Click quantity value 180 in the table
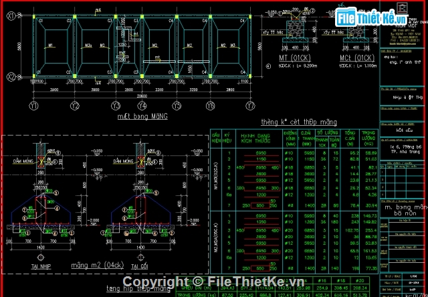Image resolution: width=428 pixels, height=297 pixels. pyautogui.click(x=336, y=222)
